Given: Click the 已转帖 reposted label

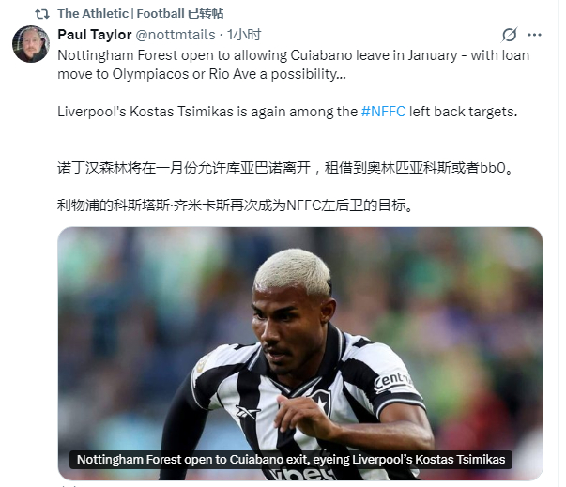Looking at the screenshot, I should (x=206, y=14).
